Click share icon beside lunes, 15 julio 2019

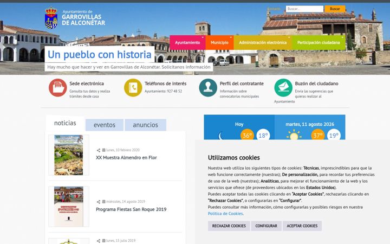99,241
